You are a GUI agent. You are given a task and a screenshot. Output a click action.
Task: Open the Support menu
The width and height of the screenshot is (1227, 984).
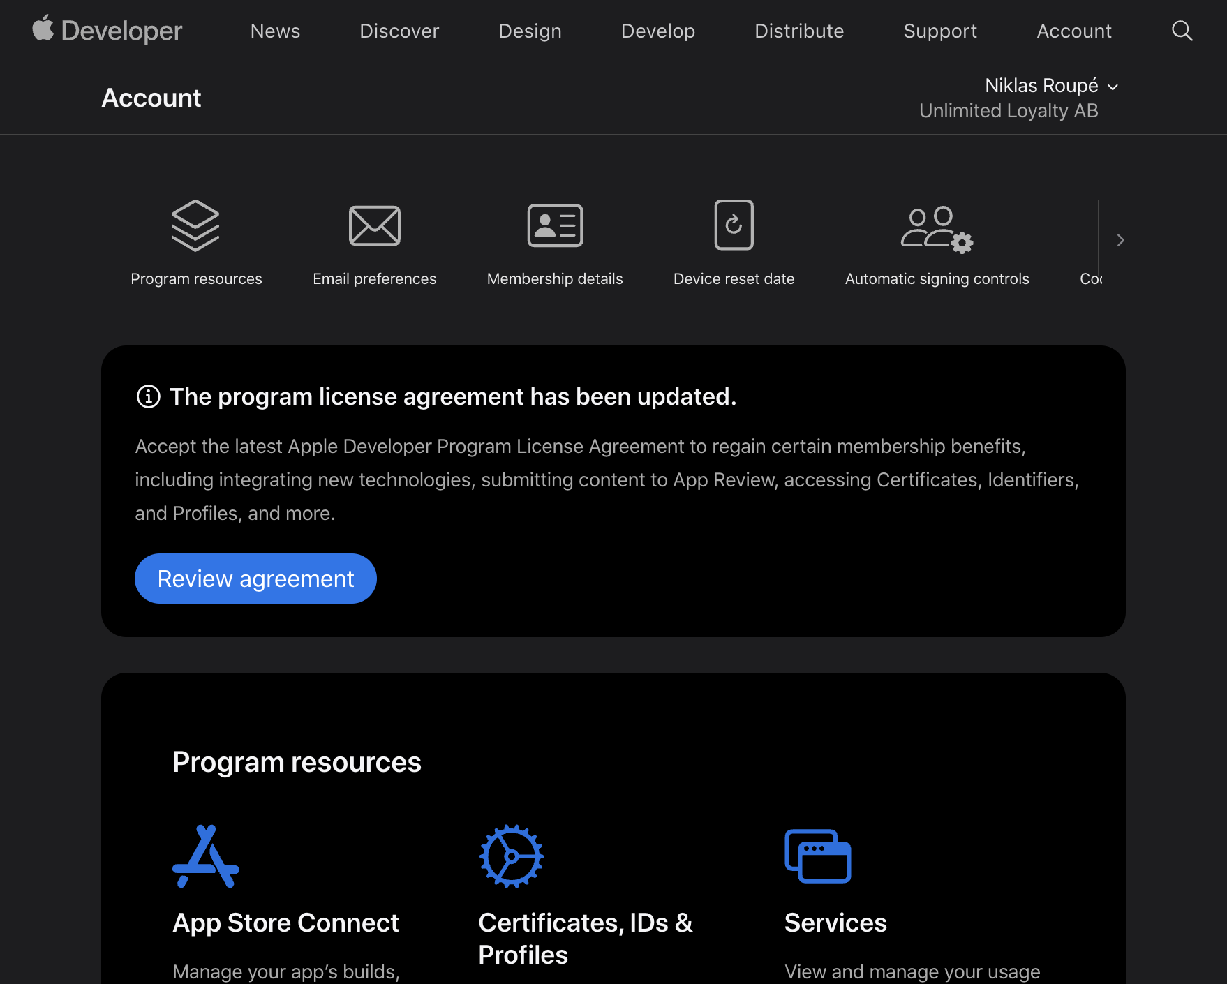click(940, 31)
